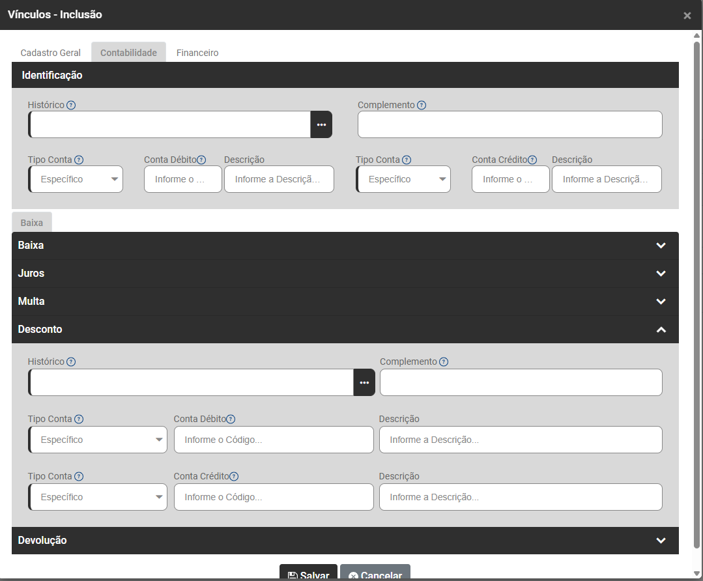Focus Conta Débito code field in Desconto

tap(274, 440)
